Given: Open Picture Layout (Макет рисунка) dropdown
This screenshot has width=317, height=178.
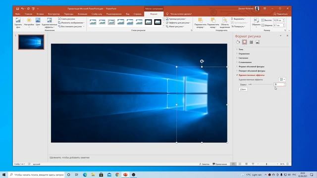Looking at the screenshot, I should click(x=175, y=26).
